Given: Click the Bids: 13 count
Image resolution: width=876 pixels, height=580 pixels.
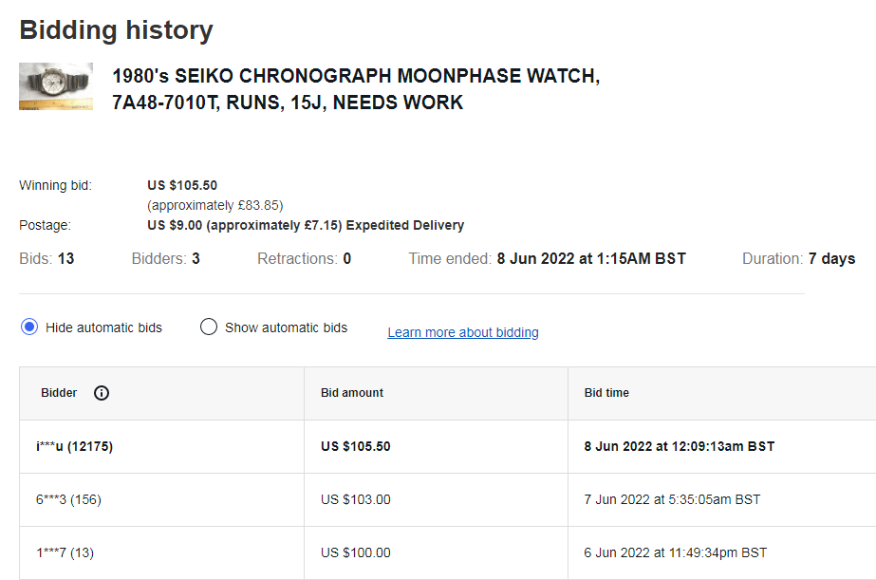Looking at the screenshot, I should coord(47,259).
